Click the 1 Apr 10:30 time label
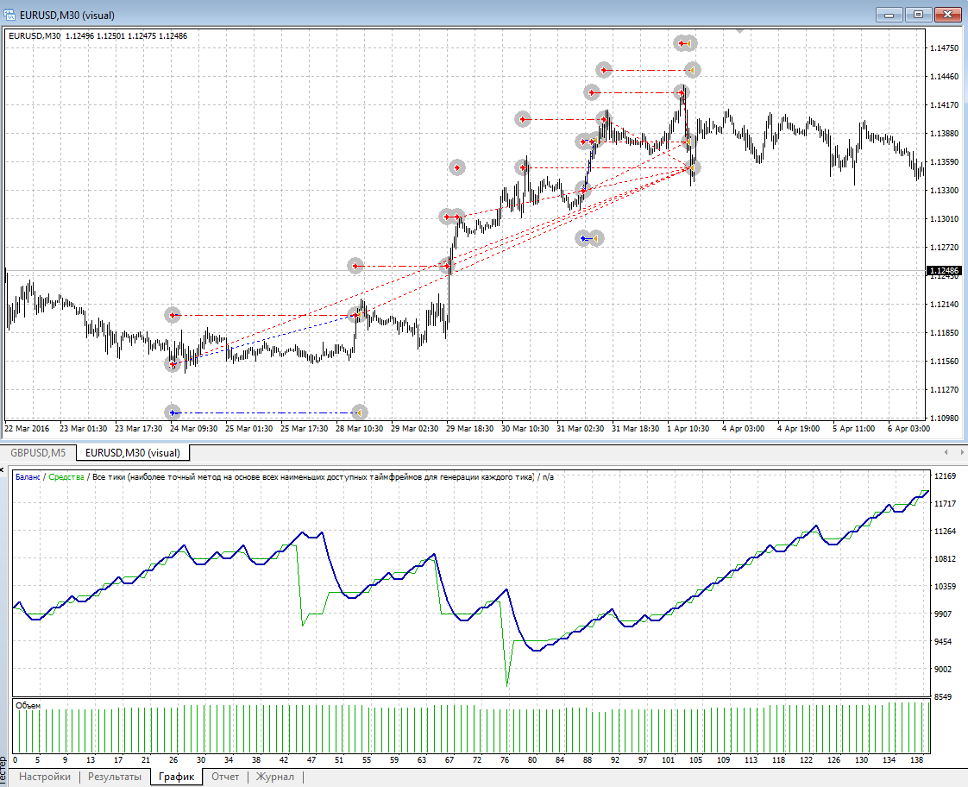Image resolution: width=968 pixels, height=787 pixels. 688,428
